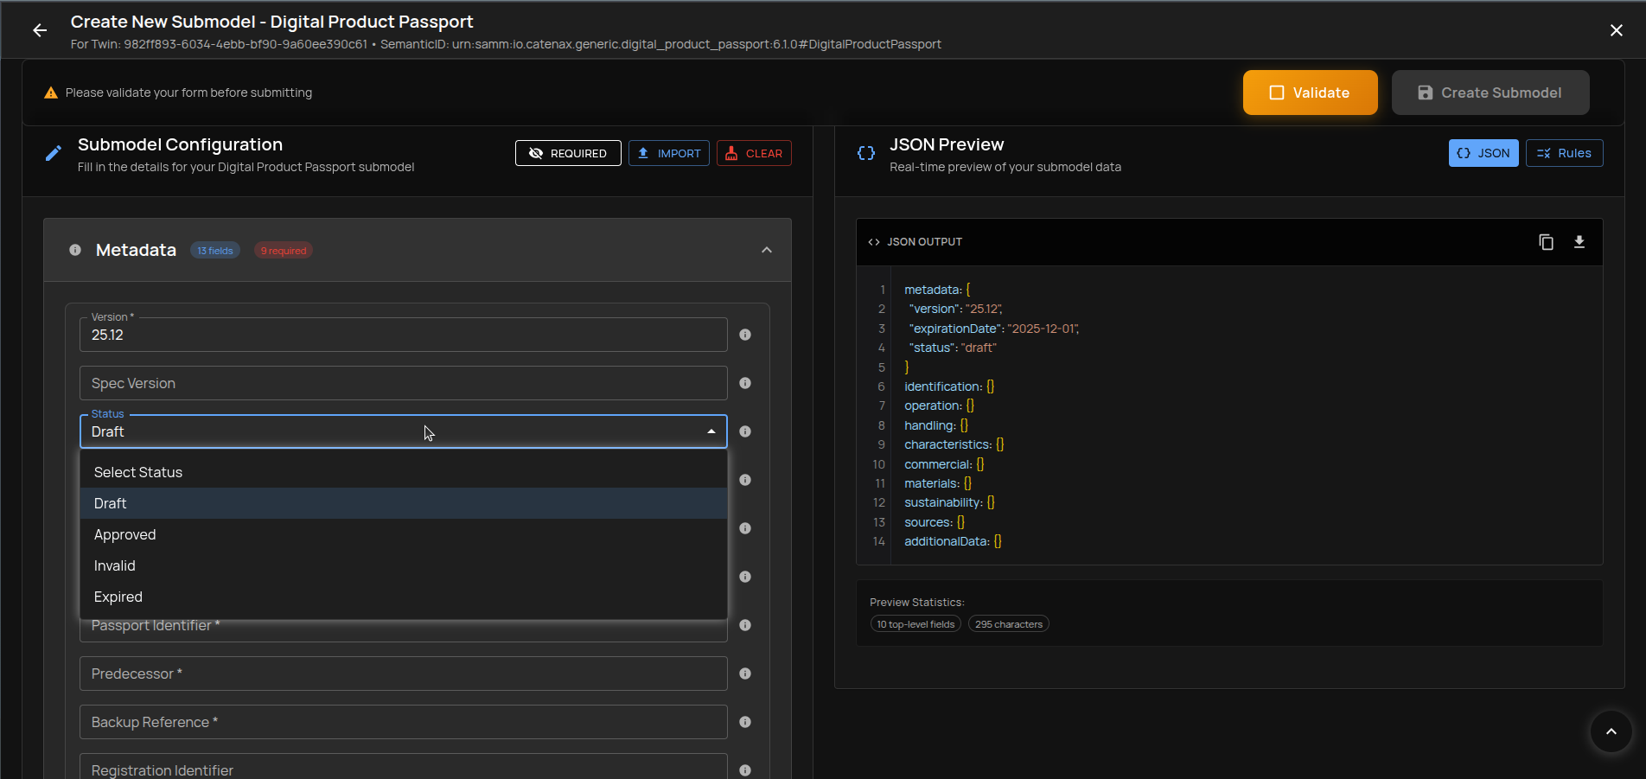Switch to the JSON view
1646x779 pixels.
pyautogui.click(x=1483, y=153)
